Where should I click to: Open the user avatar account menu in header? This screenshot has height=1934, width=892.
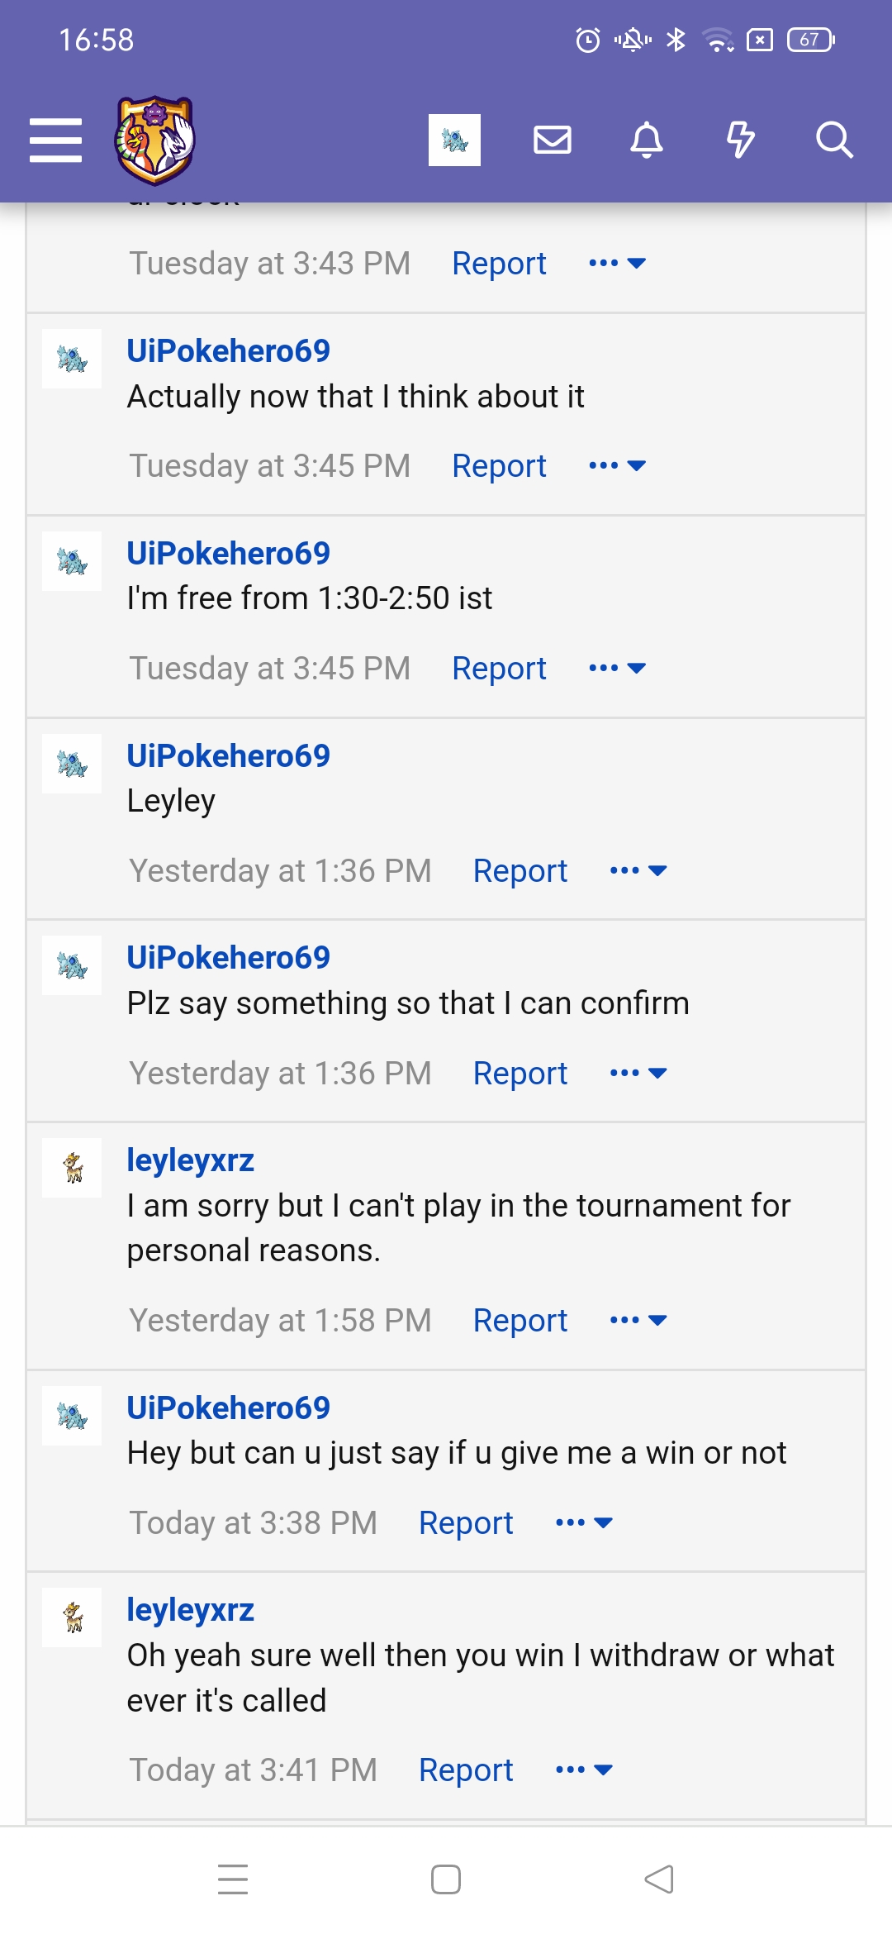tap(454, 140)
